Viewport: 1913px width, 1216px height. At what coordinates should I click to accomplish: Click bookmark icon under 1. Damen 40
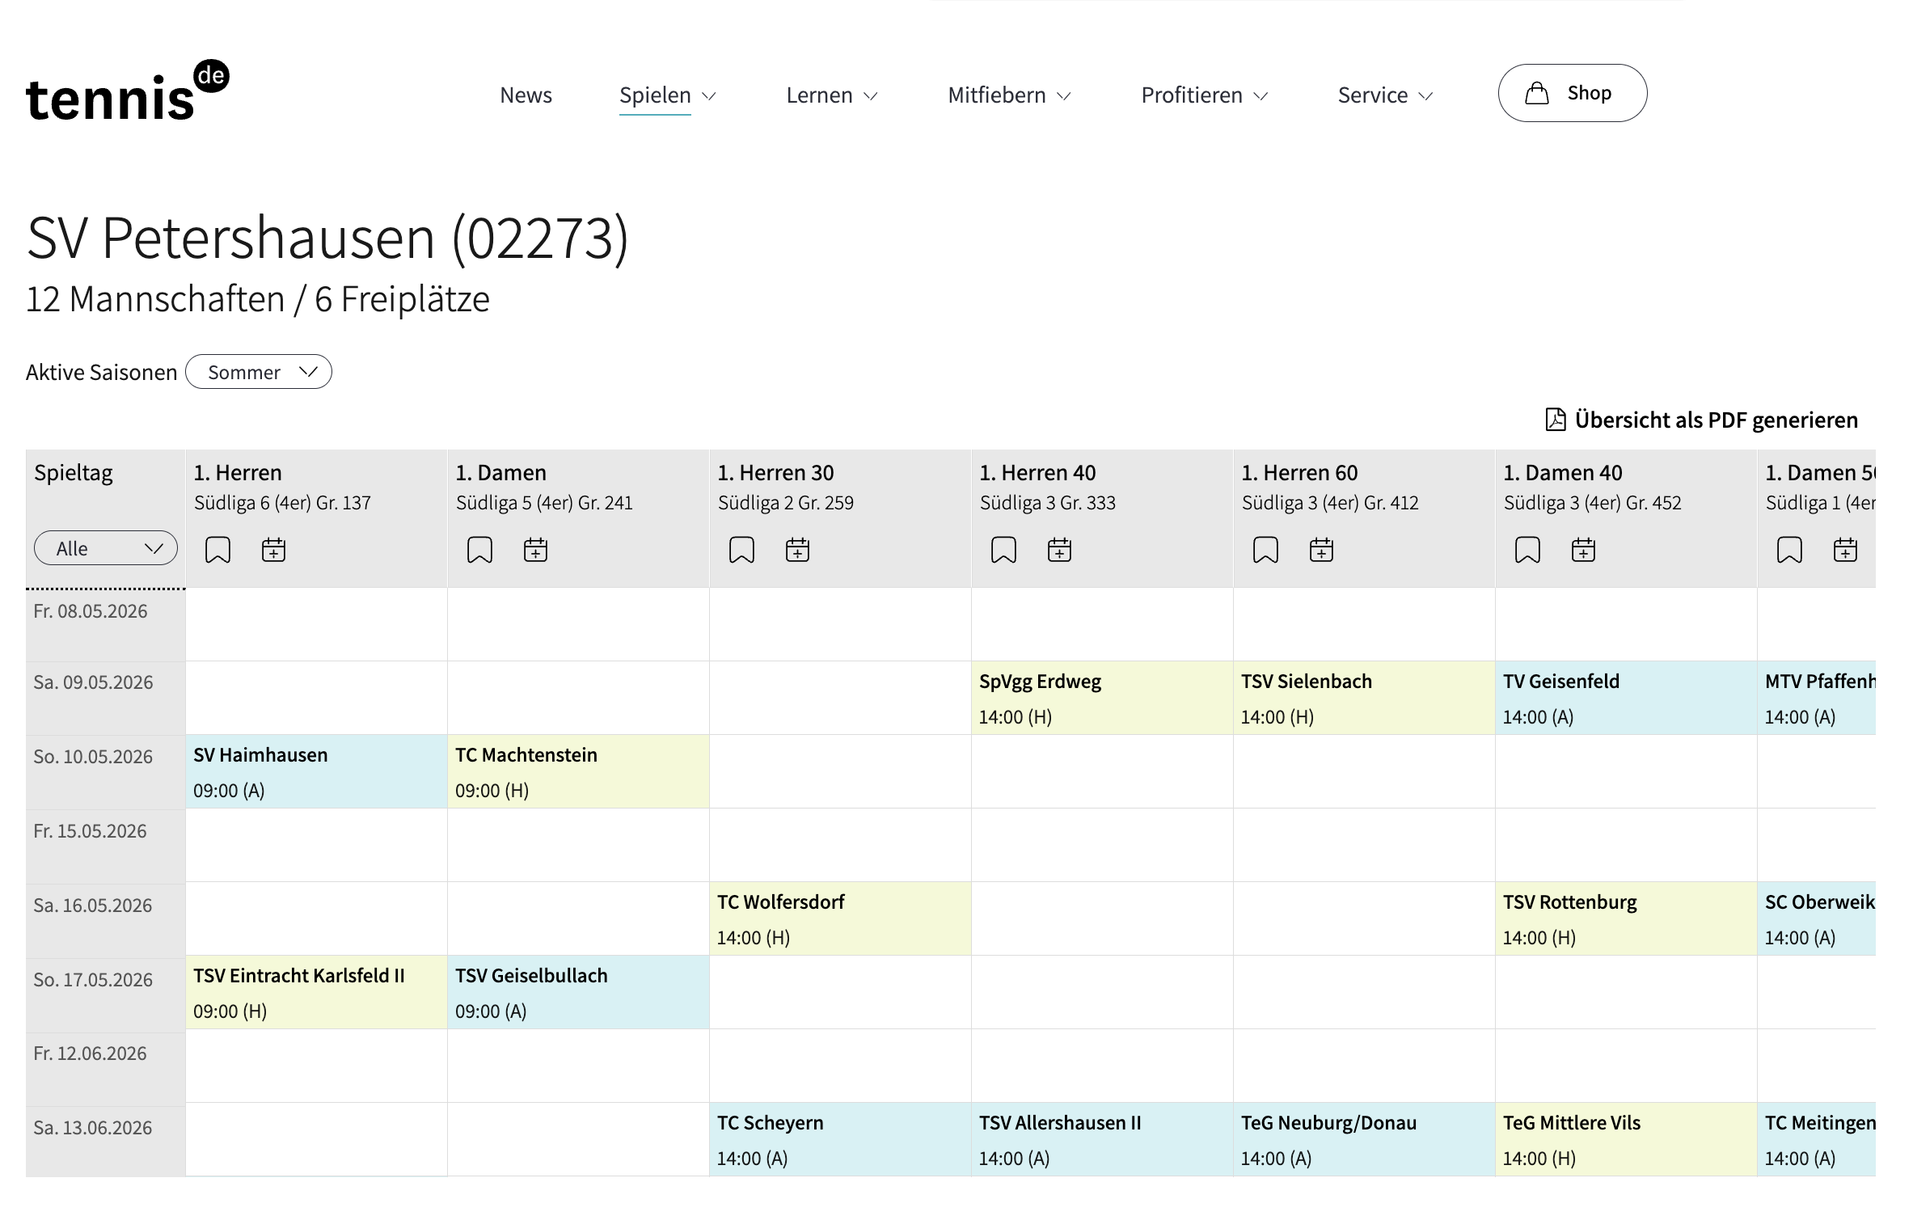pyautogui.click(x=1527, y=550)
